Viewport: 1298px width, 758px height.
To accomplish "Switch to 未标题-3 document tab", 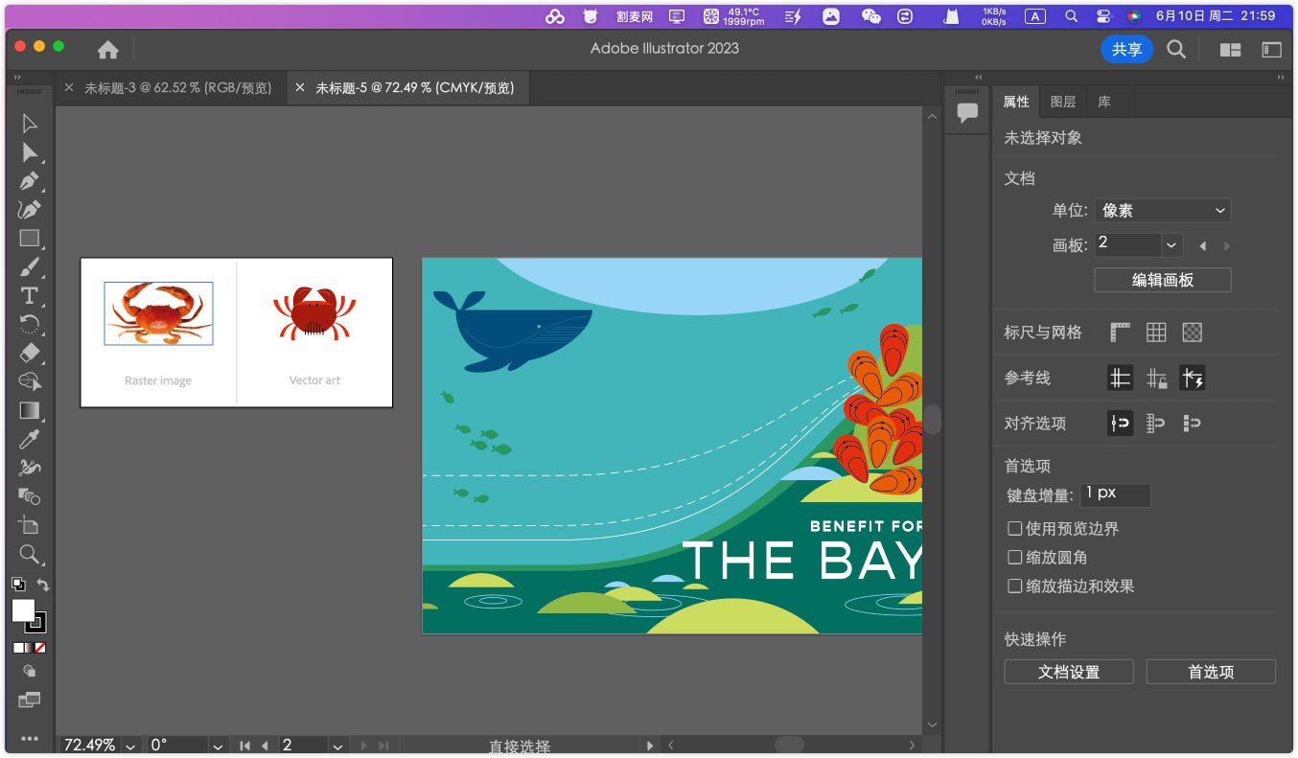I will tap(177, 88).
